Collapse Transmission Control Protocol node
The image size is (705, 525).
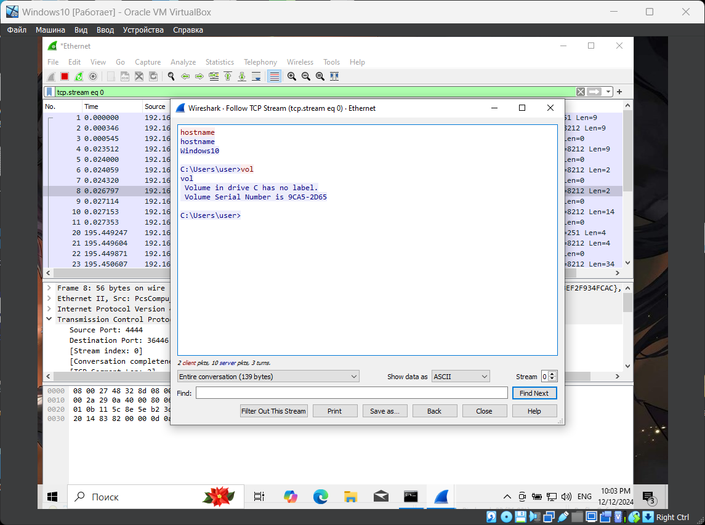click(49, 319)
